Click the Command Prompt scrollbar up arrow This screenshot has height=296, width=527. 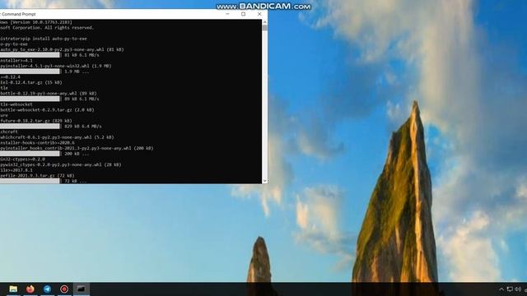265,22
